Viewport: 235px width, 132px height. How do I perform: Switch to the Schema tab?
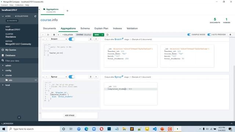[85, 29]
